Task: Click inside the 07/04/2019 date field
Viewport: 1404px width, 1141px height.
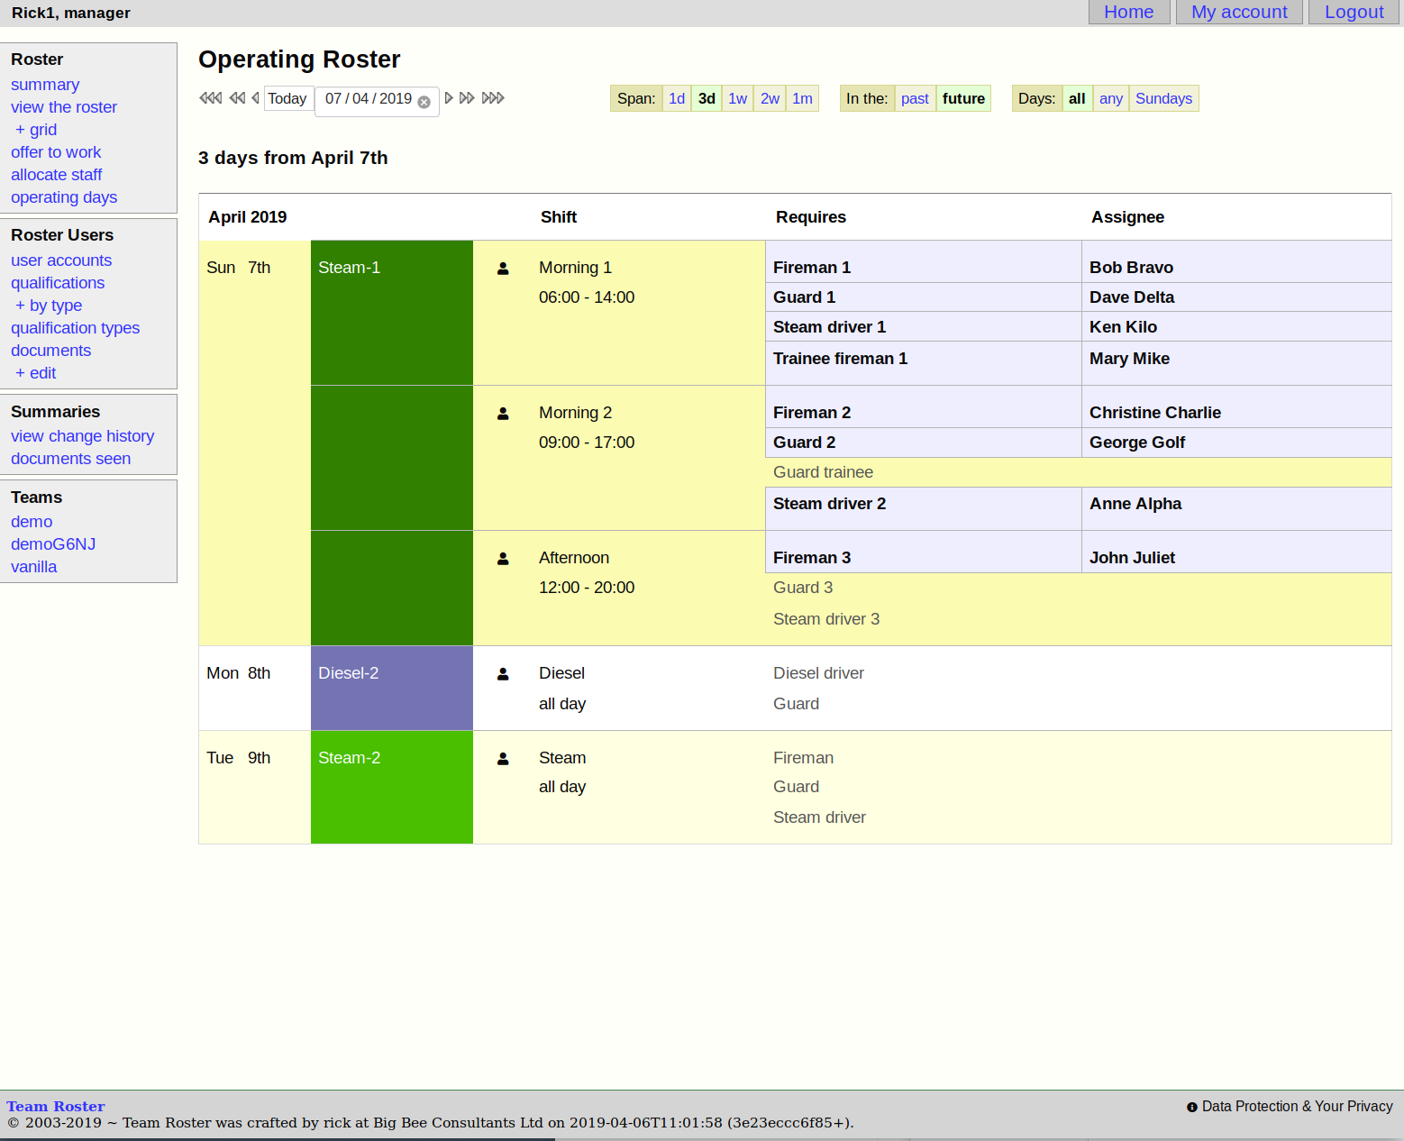Action: [368, 99]
